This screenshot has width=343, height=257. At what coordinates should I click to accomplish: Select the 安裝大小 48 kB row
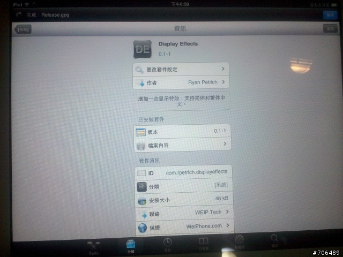[184, 200]
